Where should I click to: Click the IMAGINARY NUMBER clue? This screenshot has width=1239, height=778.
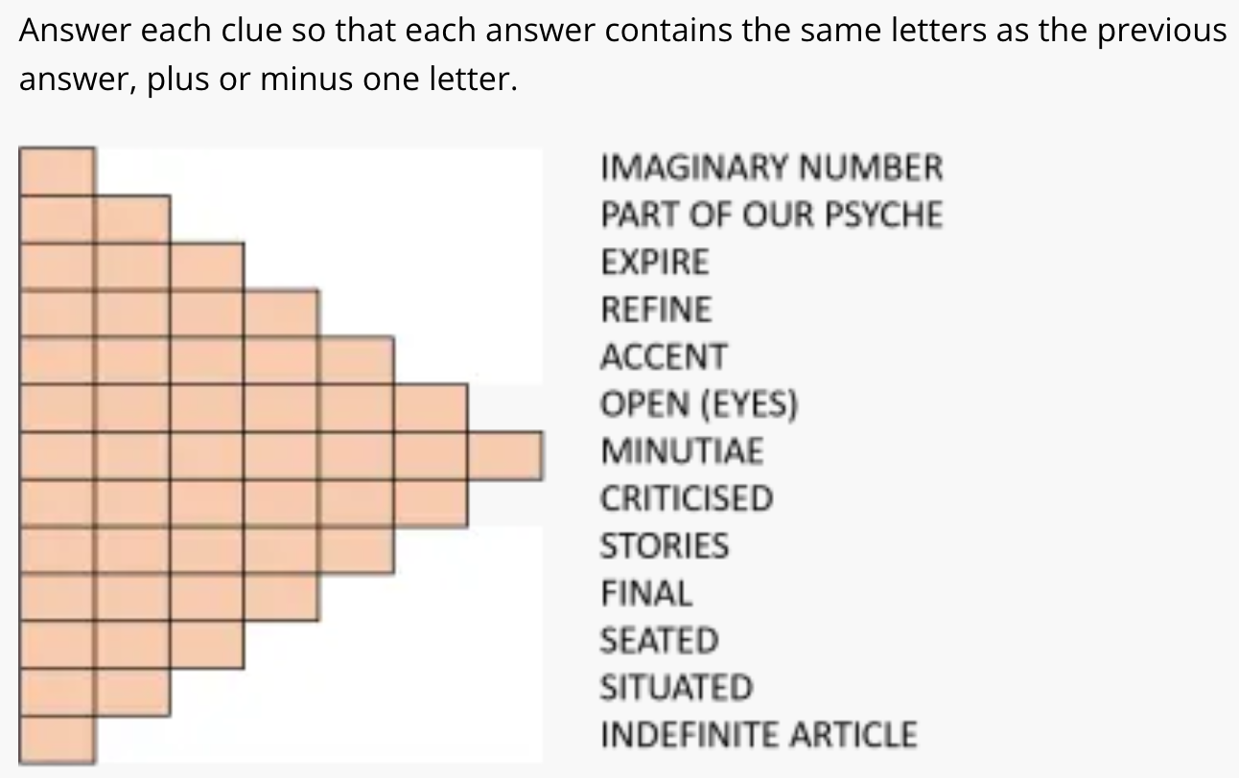tap(771, 168)
